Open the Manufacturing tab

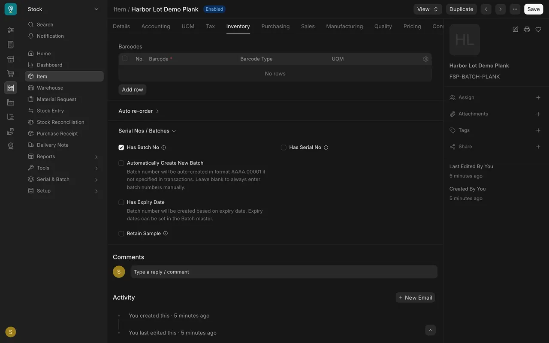coord(344,26)
